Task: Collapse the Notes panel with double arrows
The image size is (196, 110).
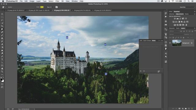Action: pyautogui.click(x=159, y=41)
